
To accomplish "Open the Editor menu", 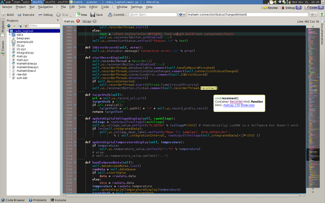I will coord(93,7).
